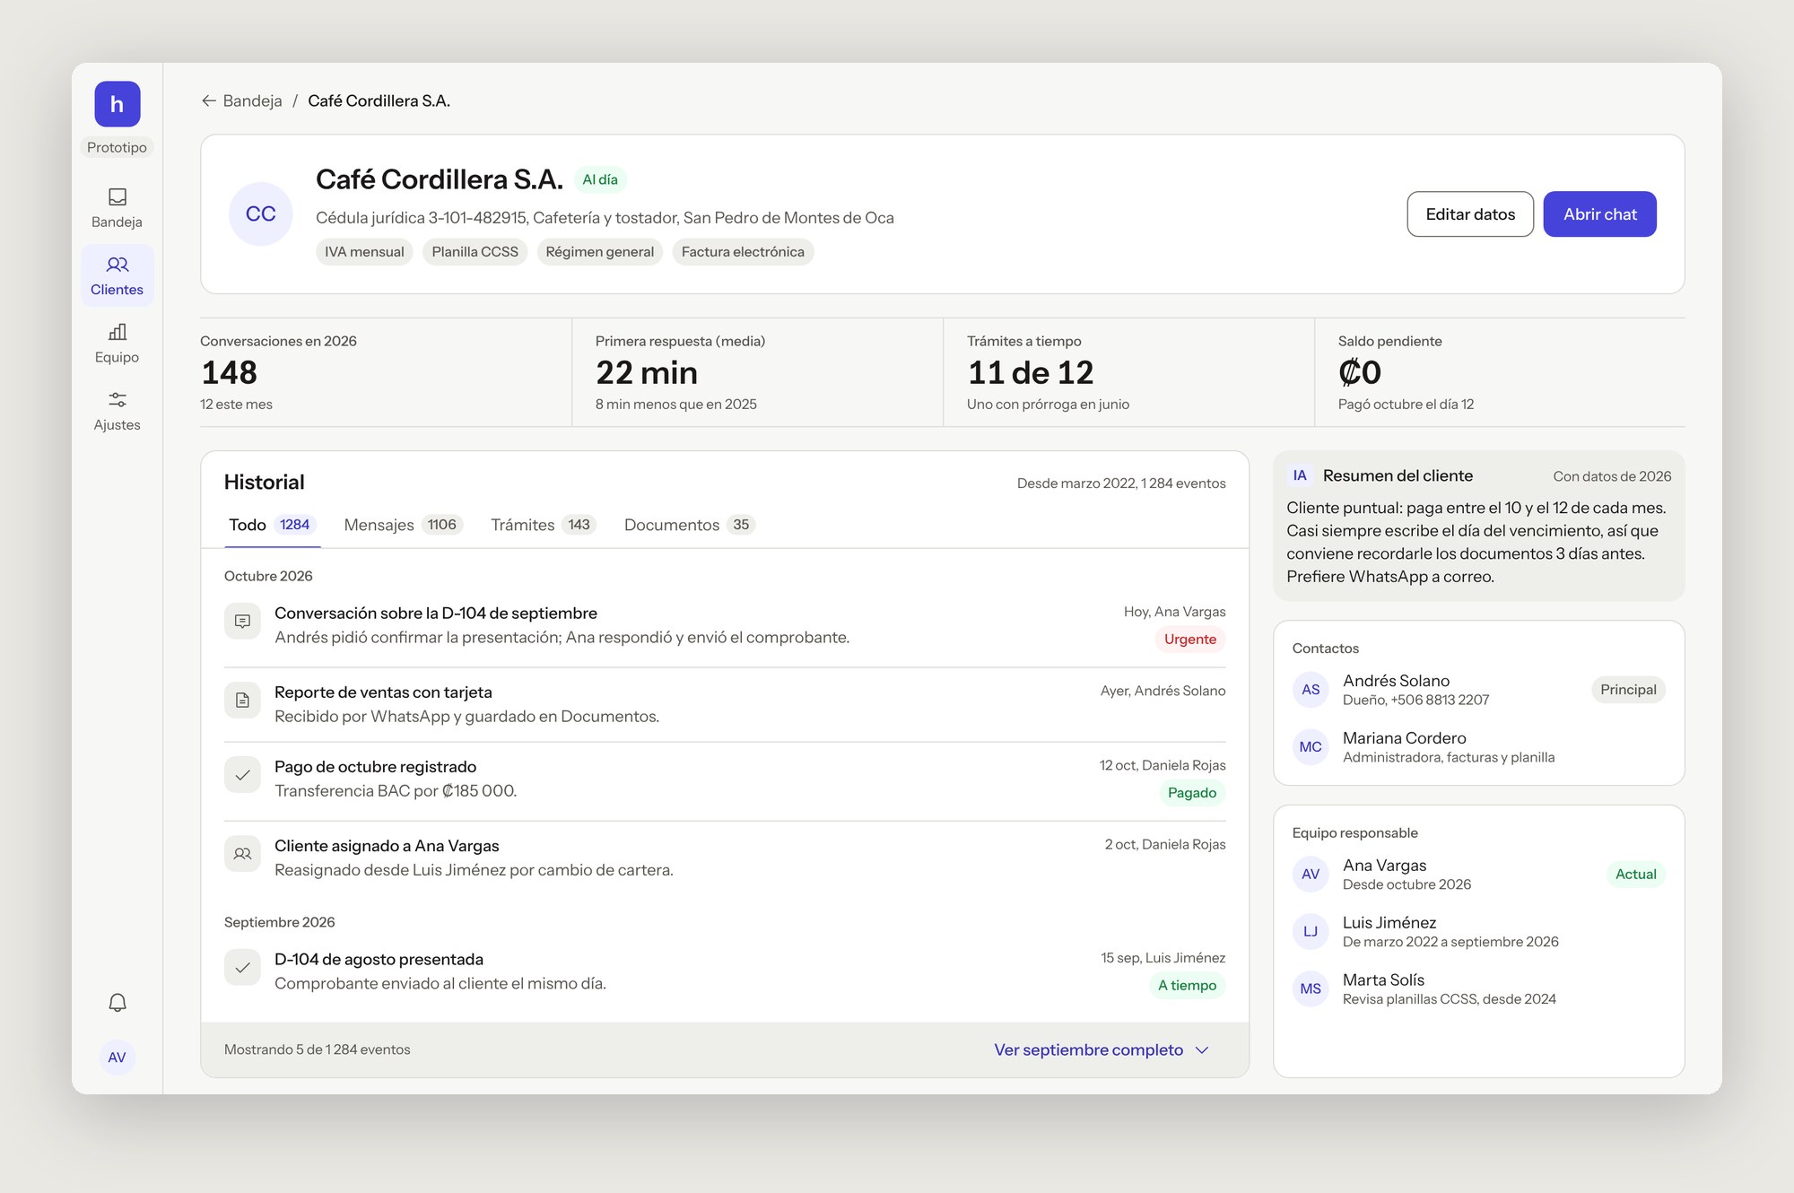Click chat icon of D-104 conversation event
Viewport: 1794px width, 1193px height.
click(x=242, y=621)
